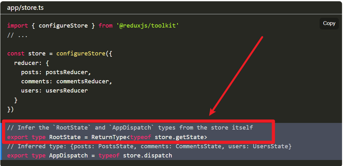The image size is (343, 166).
Task: Click the '@reduxjs/toolkit' string
Action: point(148,26)
